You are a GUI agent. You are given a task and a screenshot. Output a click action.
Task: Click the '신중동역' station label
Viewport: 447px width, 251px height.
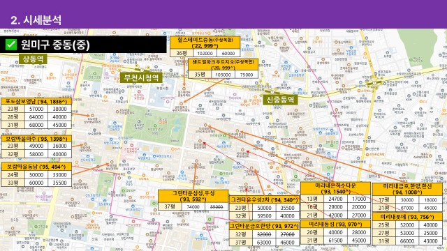pyautogui.click(x=280, y=100)
